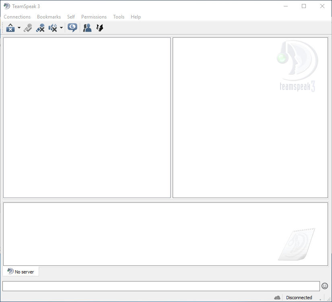This screenshot has width=332, height=302.
Task: Click the window resize grip corner
Action: (x=329, y=299)
